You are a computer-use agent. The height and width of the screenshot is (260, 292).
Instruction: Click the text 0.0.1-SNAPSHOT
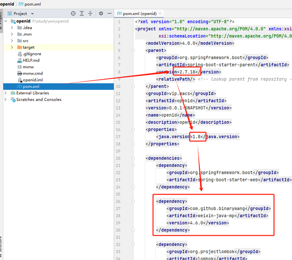click(187, 108)
